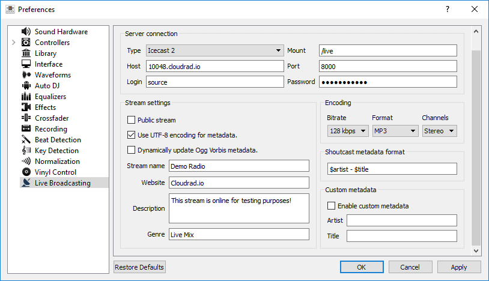The height and width of the screenshot is (281, 489).
Task: Open Auto DJ preferences page
Action: (47, 85)
